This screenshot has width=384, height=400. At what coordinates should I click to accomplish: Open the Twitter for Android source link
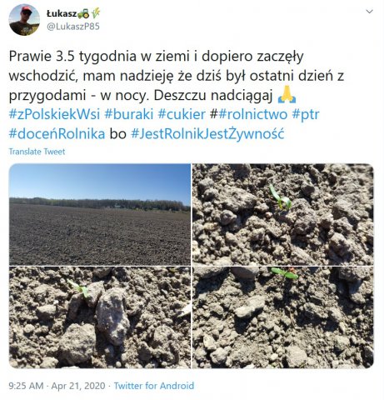[x=154, y=386]
